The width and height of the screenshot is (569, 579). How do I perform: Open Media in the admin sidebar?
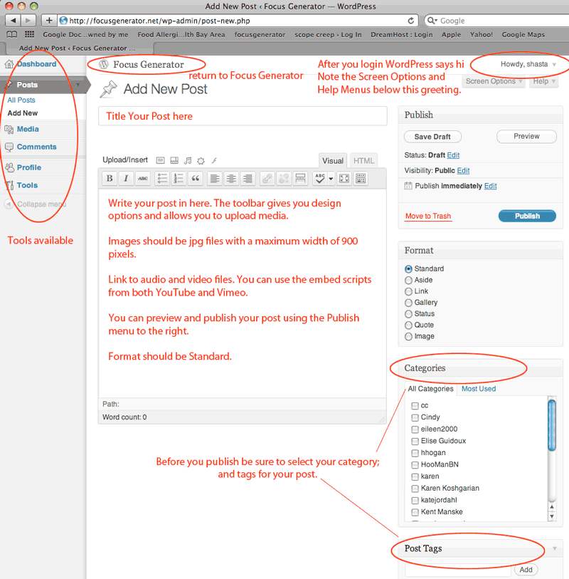coord(28,129)
